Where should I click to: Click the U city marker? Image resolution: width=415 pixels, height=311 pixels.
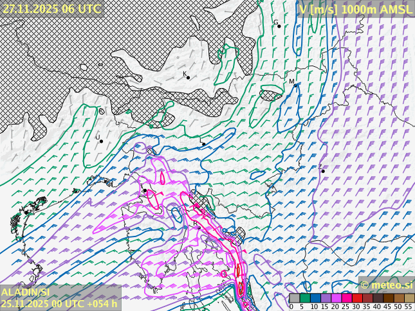coord(101,141)
